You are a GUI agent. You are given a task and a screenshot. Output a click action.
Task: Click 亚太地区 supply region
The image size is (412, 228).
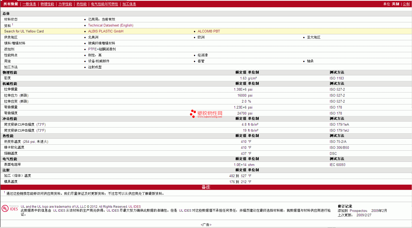[x=314, y=37]
